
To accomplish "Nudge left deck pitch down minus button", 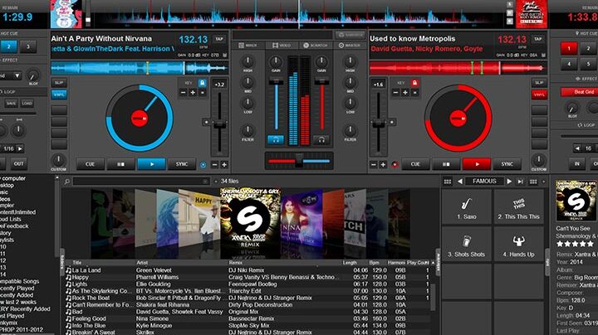I will (x=215, y=164).
